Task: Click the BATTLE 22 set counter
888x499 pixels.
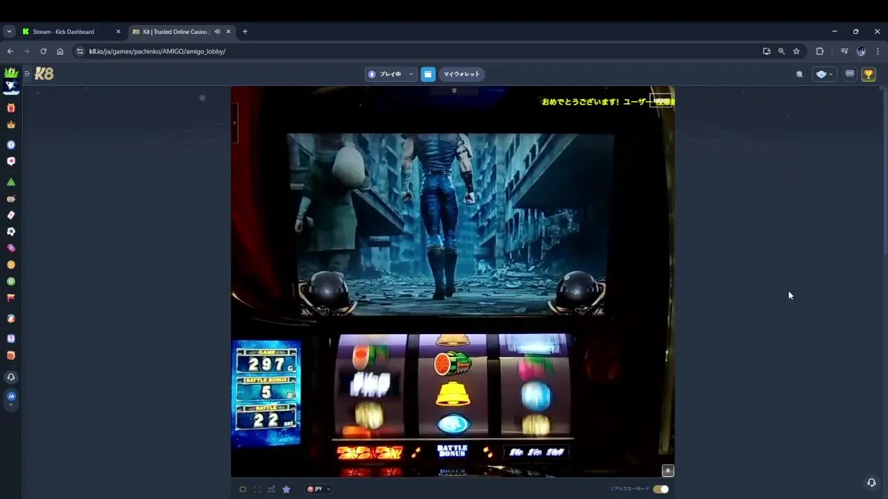Action: 266,418
